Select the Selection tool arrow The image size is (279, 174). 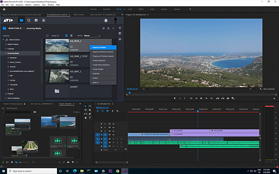point(86,106)
